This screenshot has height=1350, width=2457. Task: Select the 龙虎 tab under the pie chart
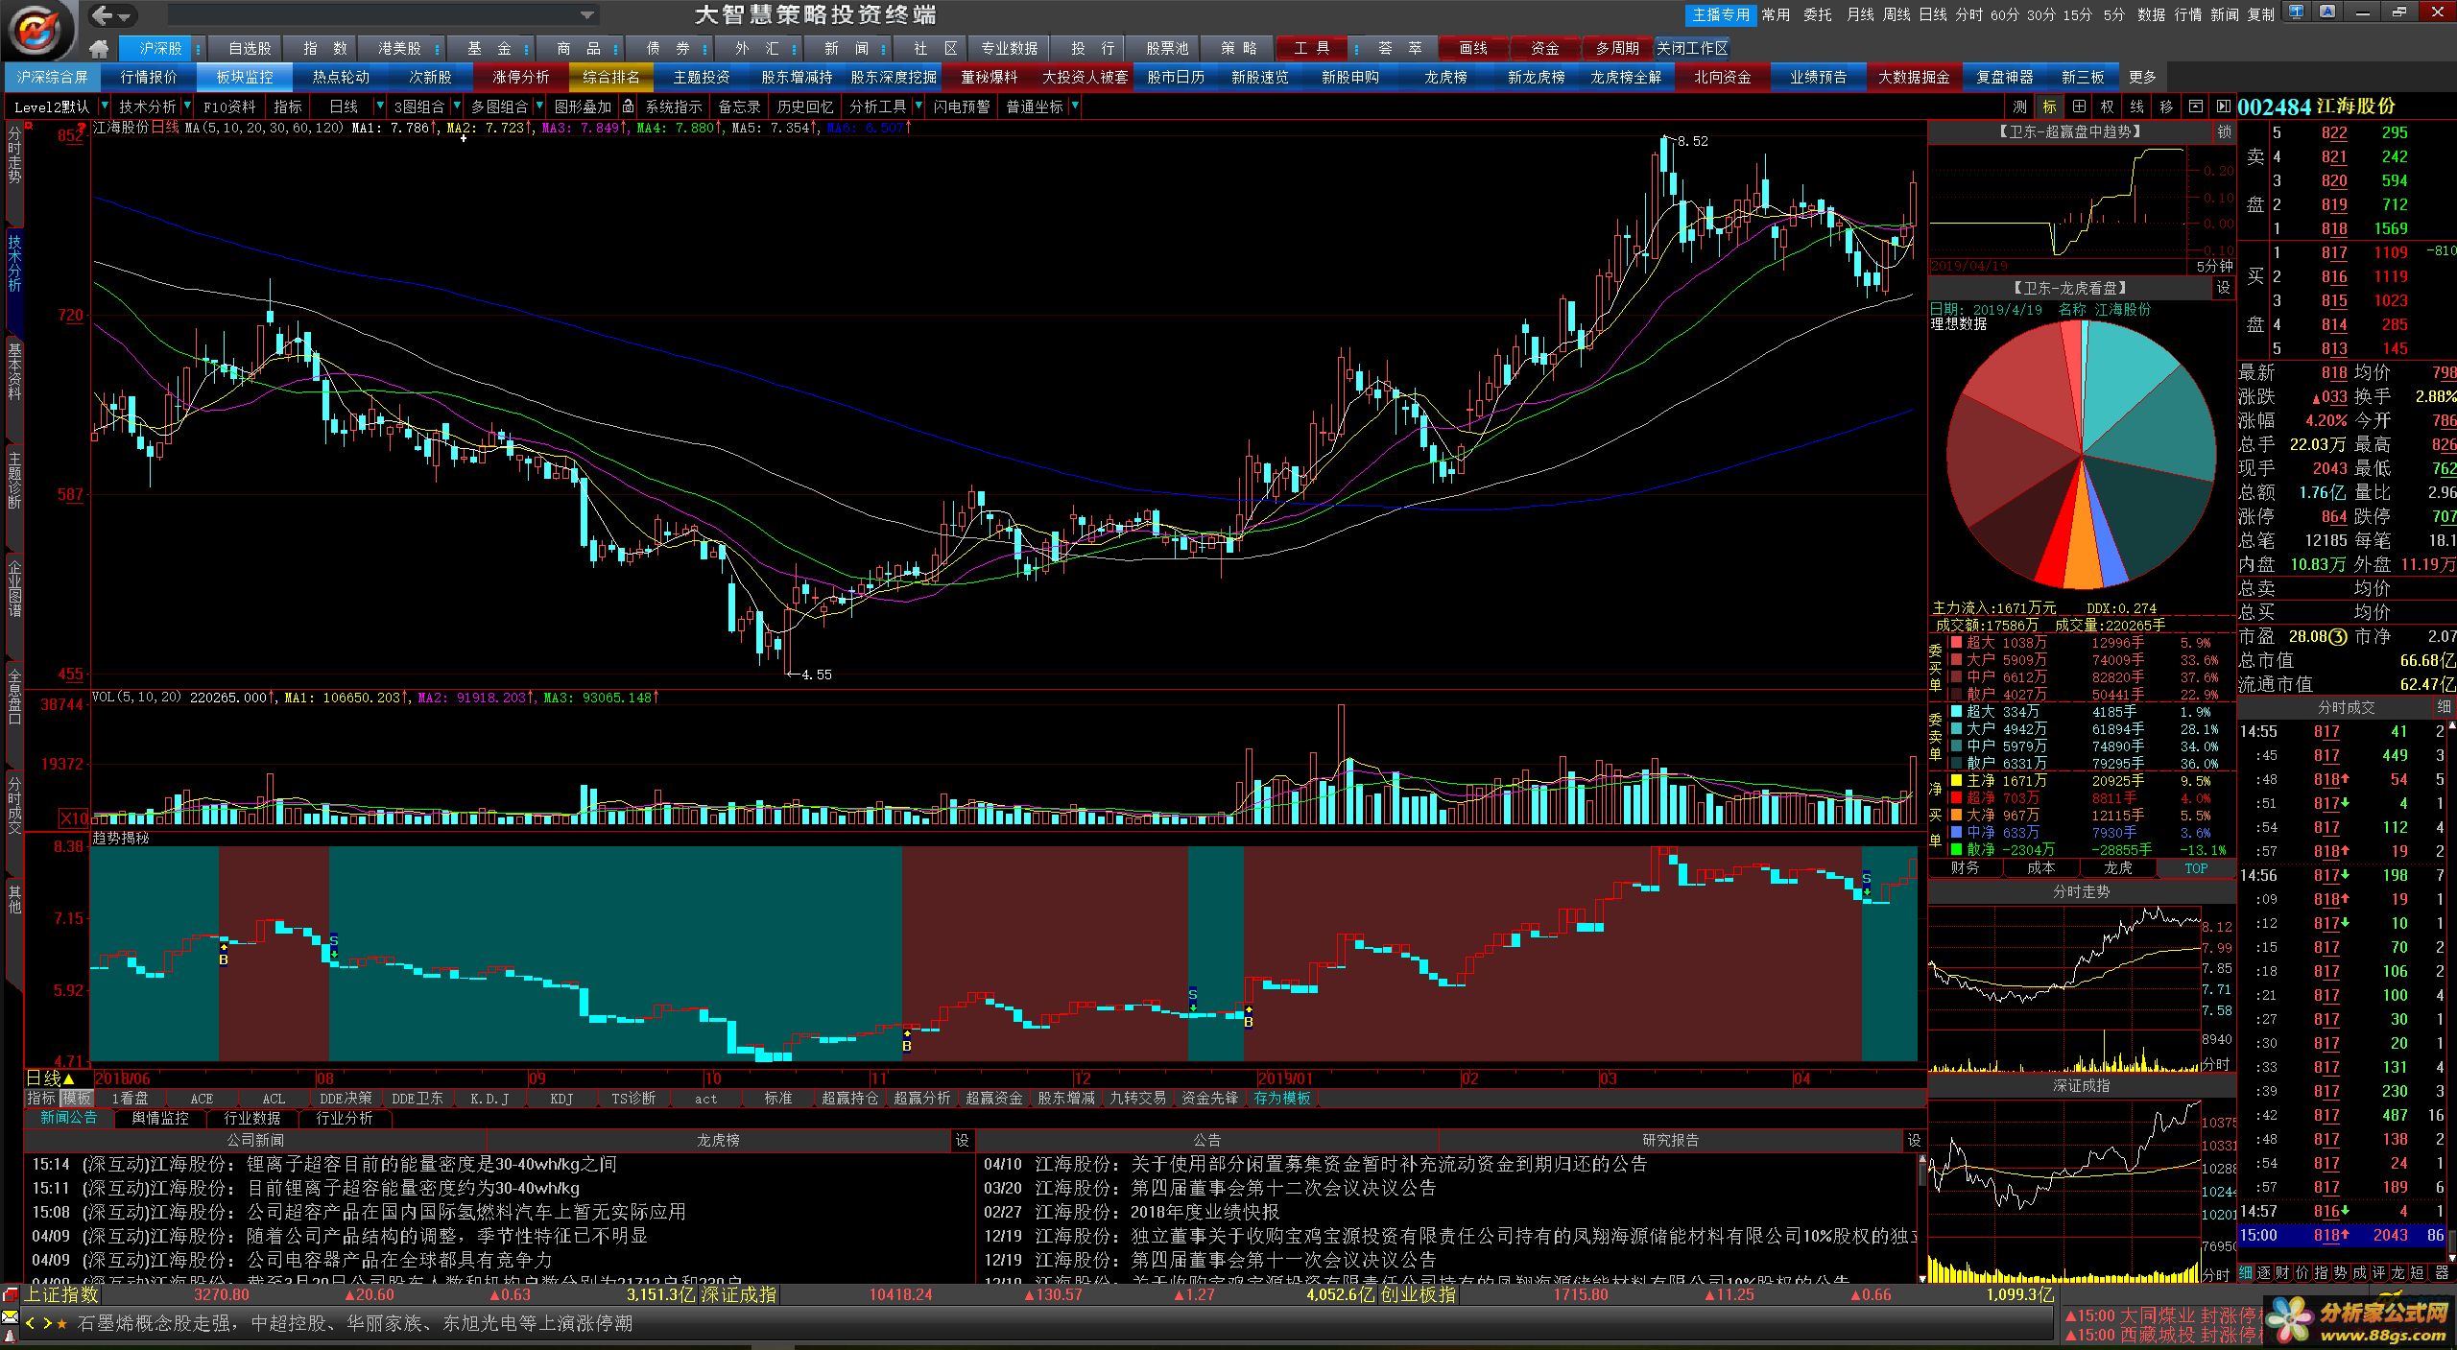(x=2117, y=867)
